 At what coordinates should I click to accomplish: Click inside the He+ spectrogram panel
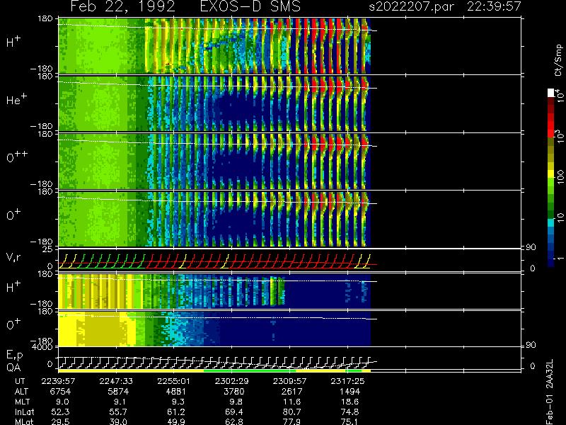(x=214, y=103)
